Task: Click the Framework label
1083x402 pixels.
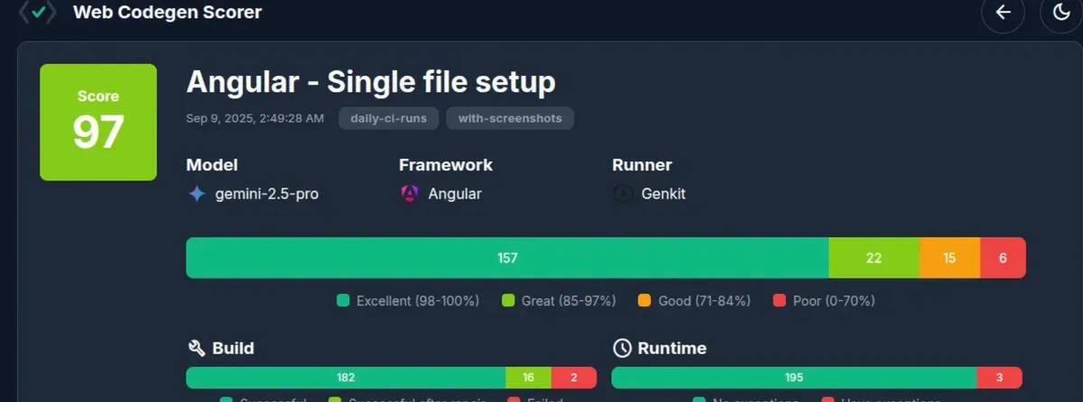Action: coord(446,165)
